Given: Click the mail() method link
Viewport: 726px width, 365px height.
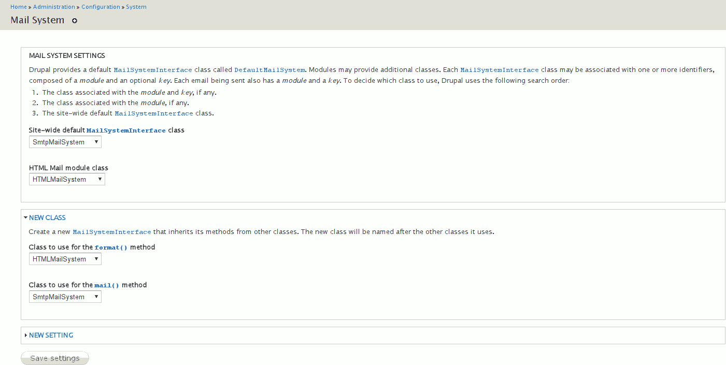Looking at the screenshot, I should click(107, 285).
